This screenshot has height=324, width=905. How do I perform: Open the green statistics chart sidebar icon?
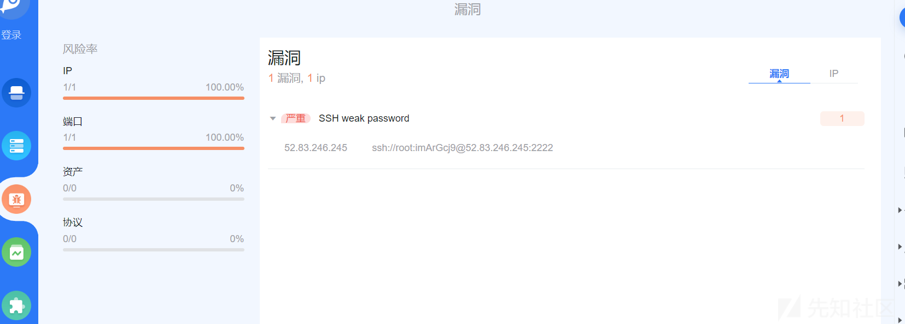click(x=16, y=252)
